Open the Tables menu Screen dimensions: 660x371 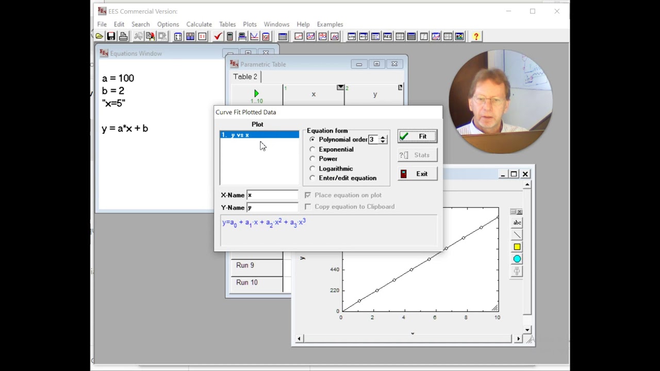(x=227, y=24)
